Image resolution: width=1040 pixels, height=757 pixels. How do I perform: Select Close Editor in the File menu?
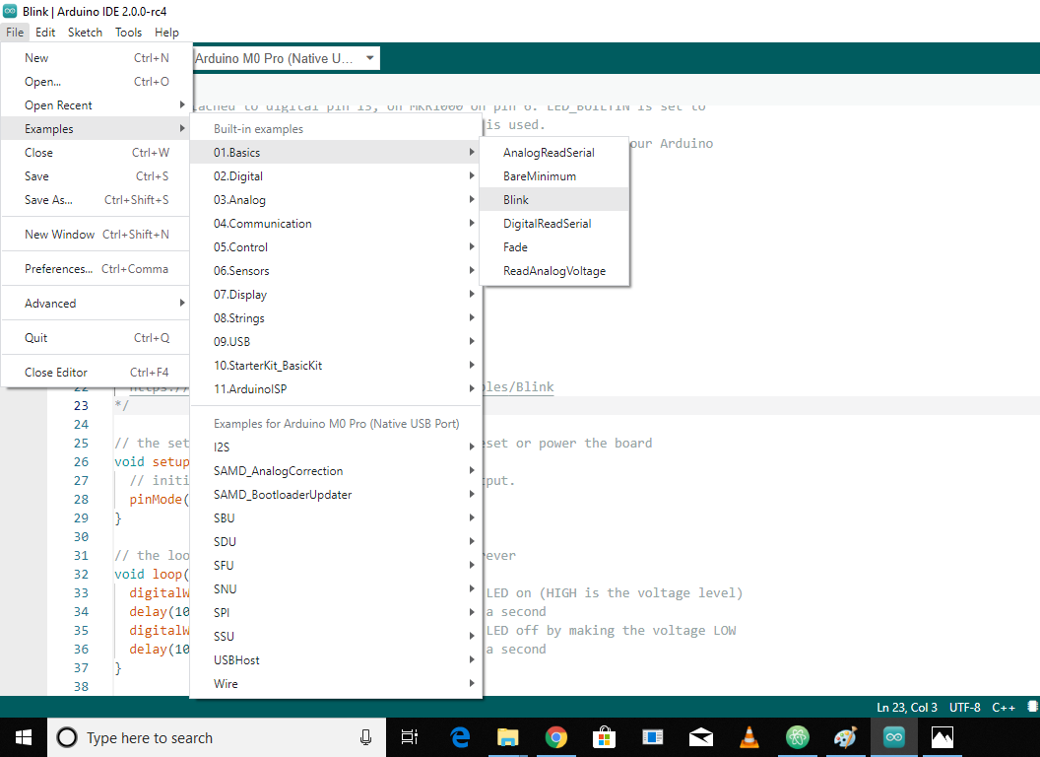pyautogui.click(x=97, y=373)
